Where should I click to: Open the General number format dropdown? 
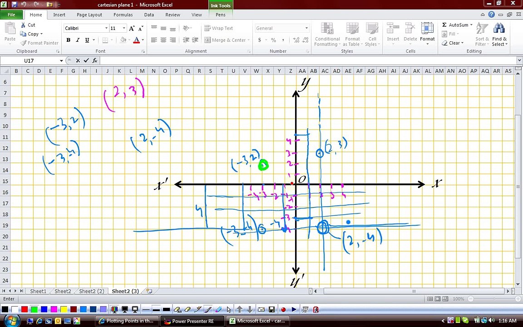[x=306, y=28]
